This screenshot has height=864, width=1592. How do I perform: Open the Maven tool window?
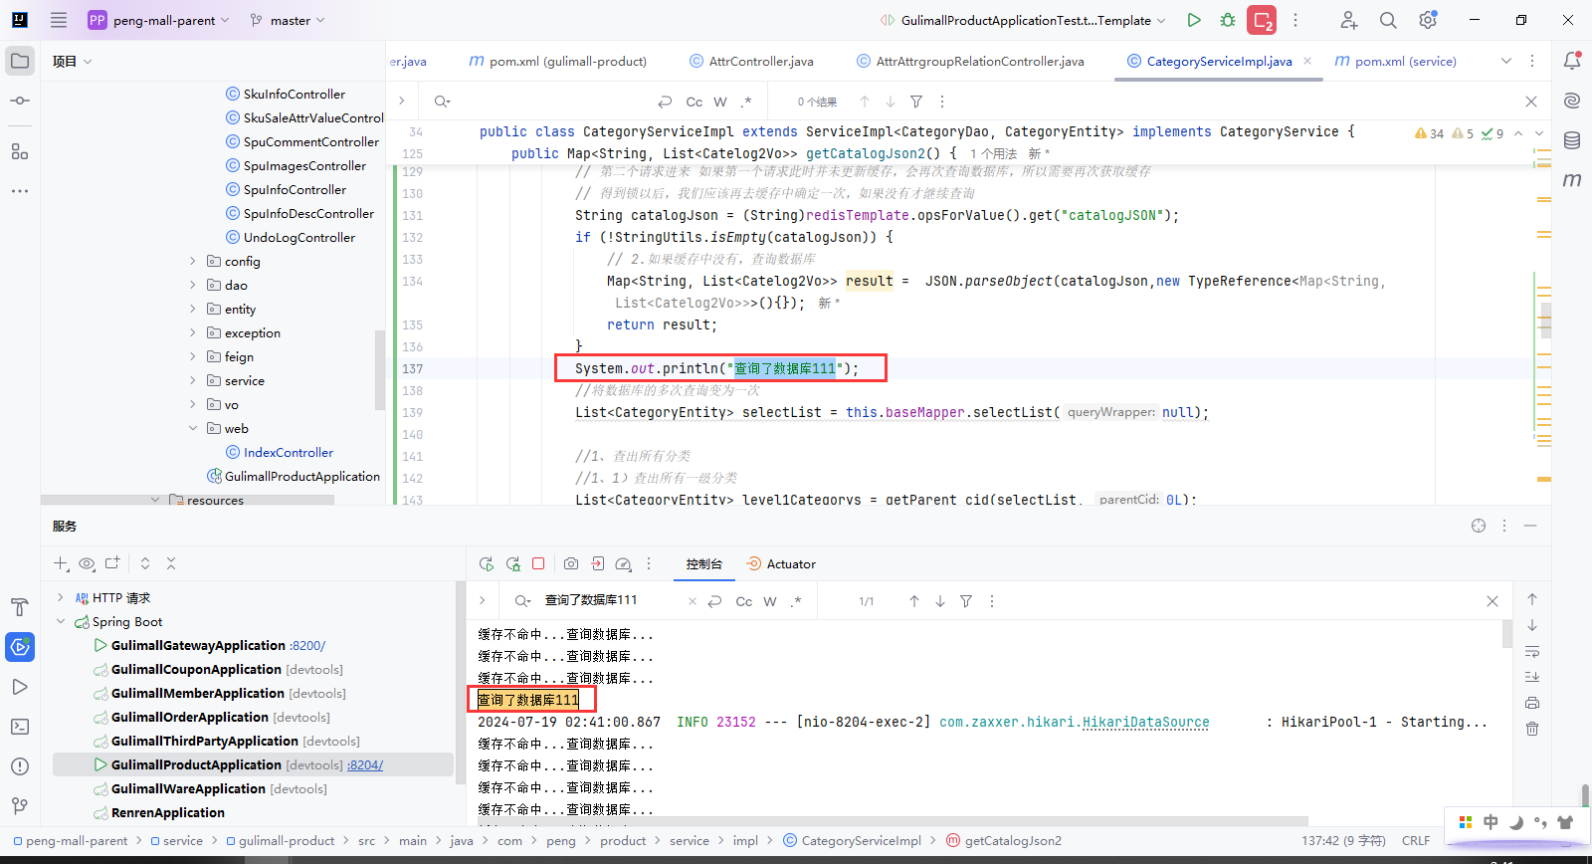[1572, 180]
